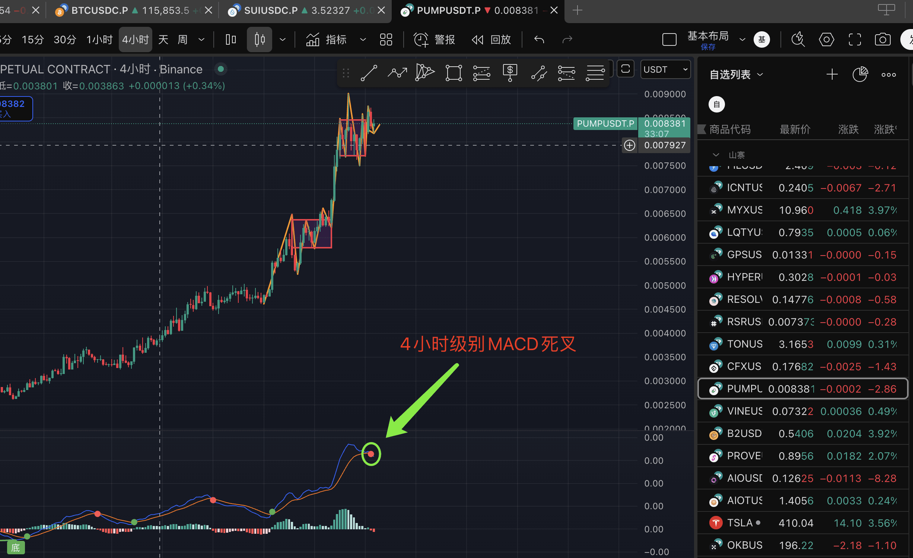This screenshot has width=913, height=558.
Task: Open the quick search icon
Action: pyautogui.click(x=798, y=39)
